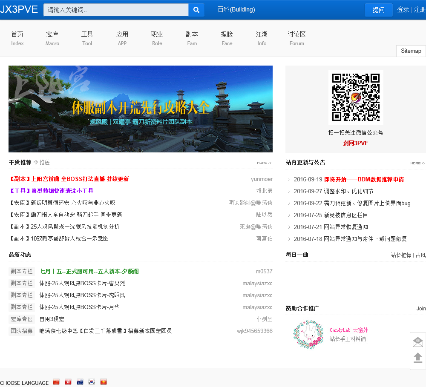Open the 工具 Tool menu
426x387 pixels.
click(87, 38)
